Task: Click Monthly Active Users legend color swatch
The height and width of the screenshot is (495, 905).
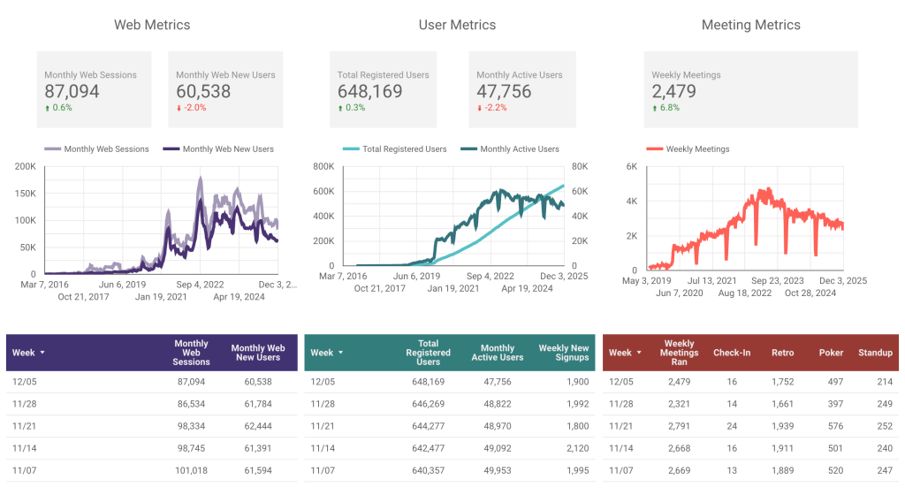Action: pos(468,149)
